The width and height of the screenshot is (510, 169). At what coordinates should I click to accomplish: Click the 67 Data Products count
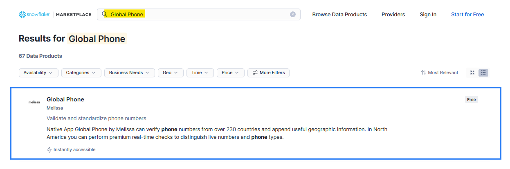40,56
